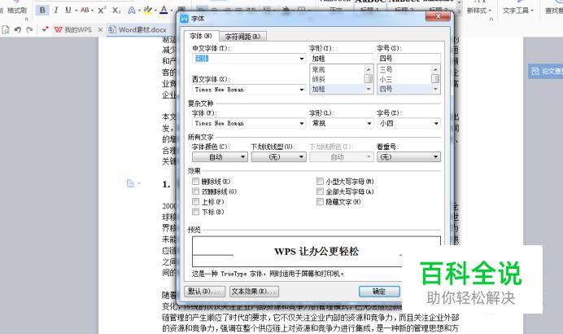
Task: Enable the 下标 checkbox
Action: click(196, 212)
